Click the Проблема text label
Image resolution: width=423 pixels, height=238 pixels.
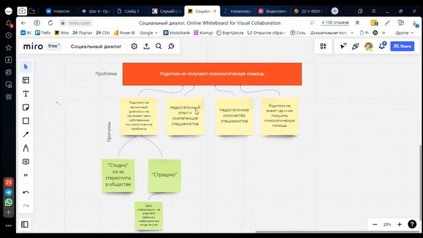106,73
